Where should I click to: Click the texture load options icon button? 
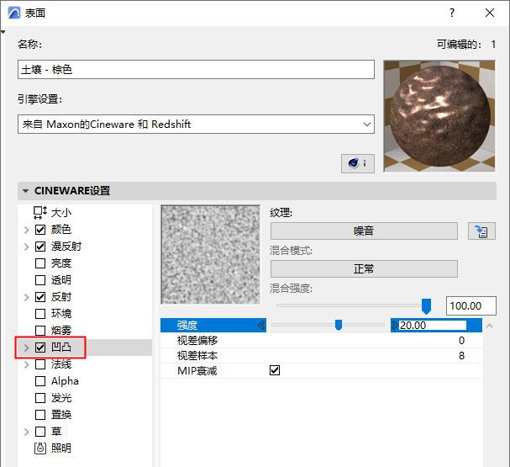point(481,231)
